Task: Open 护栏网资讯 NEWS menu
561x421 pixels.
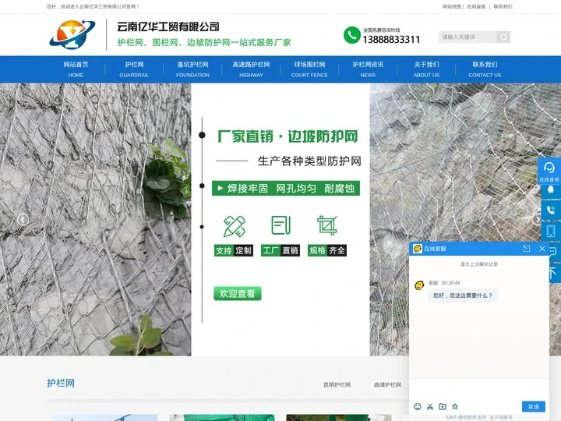Action: tap(368, 69)
